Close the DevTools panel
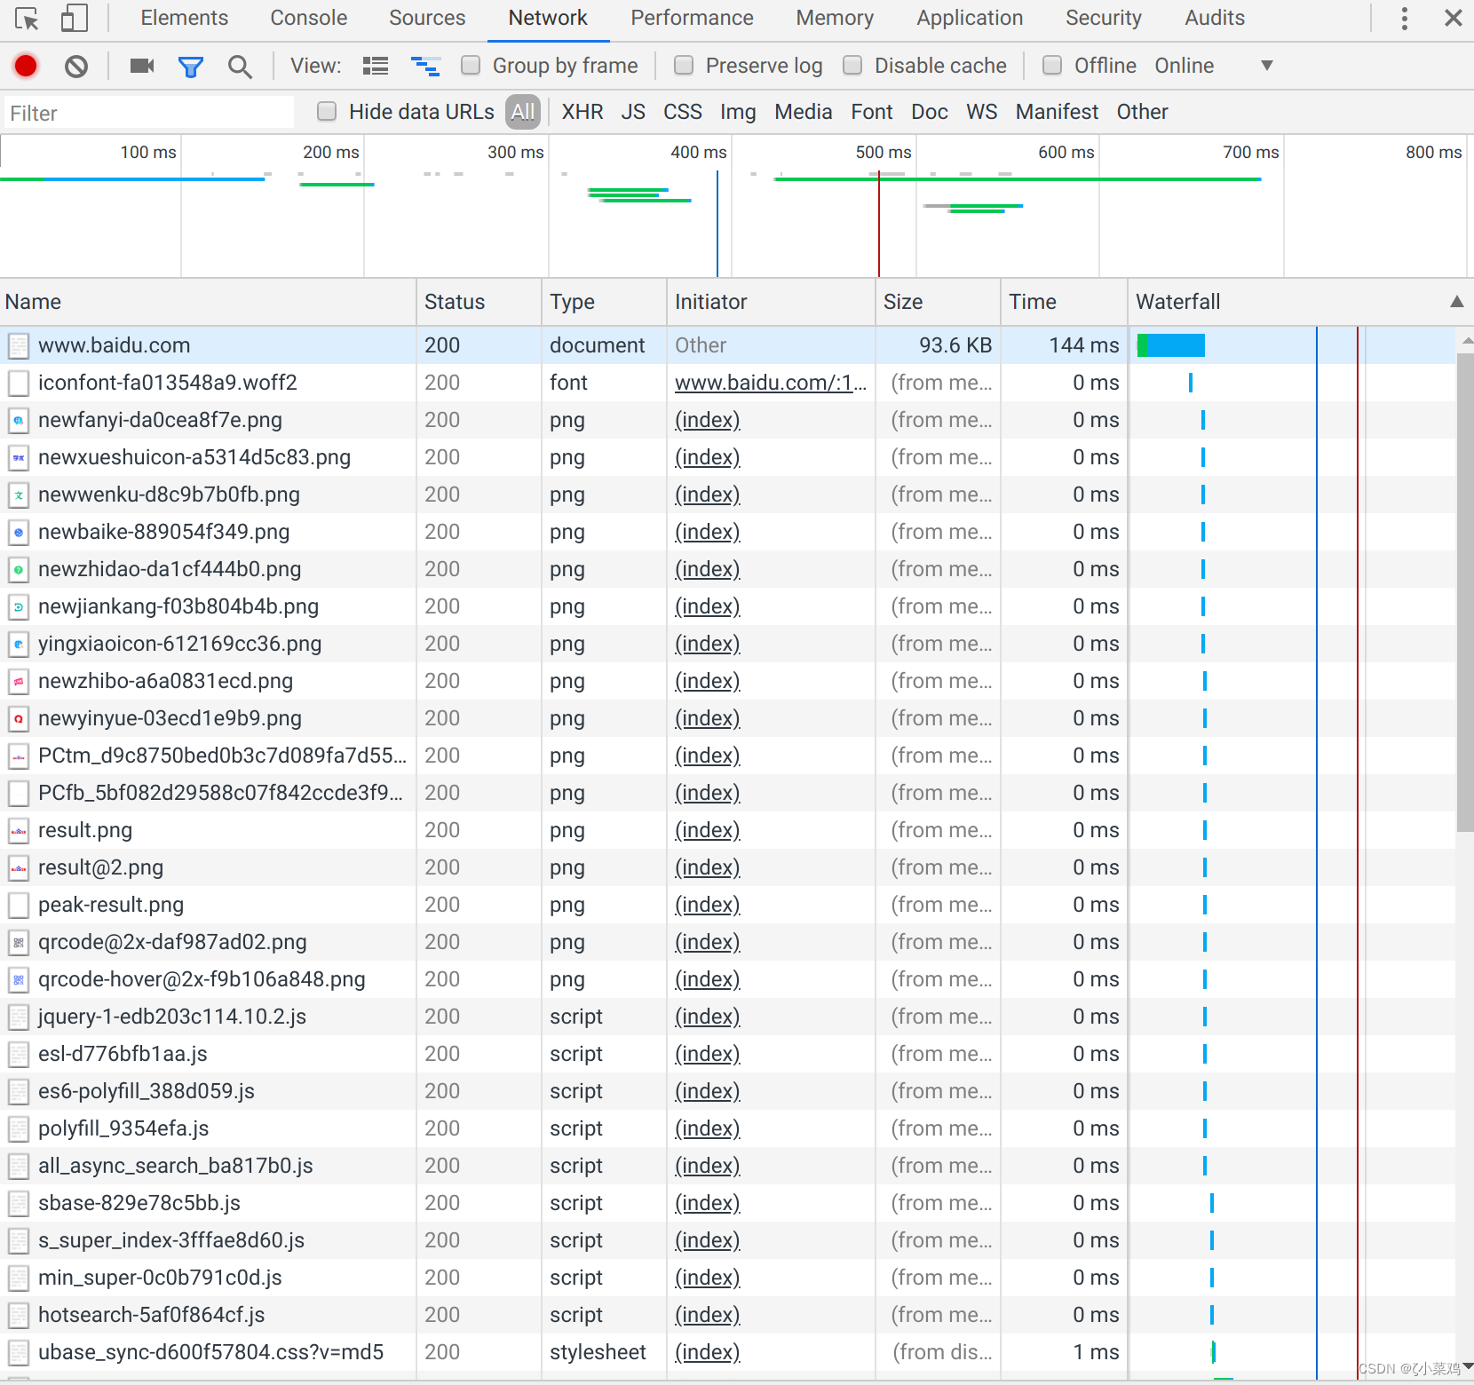1474x1385 pixels. (x=1454, y=18)
